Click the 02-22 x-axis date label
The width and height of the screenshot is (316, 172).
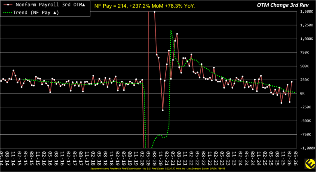tap(191, 158)
